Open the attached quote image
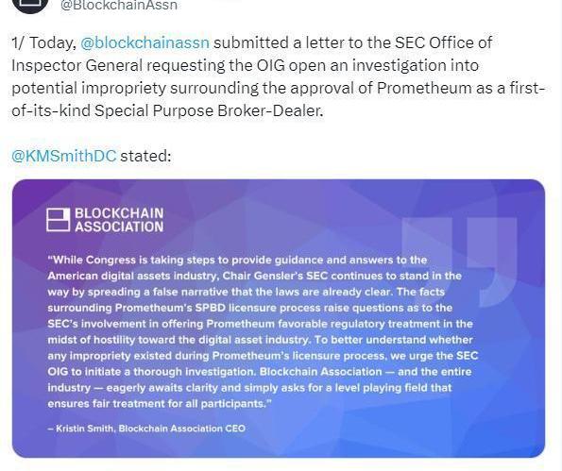The width and height of the screenshot is (562, 471). 279,318
